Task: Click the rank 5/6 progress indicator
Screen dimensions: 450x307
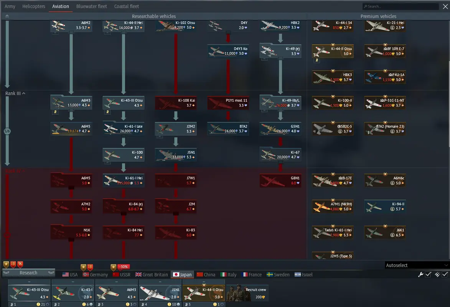Action: click(7, 131)
